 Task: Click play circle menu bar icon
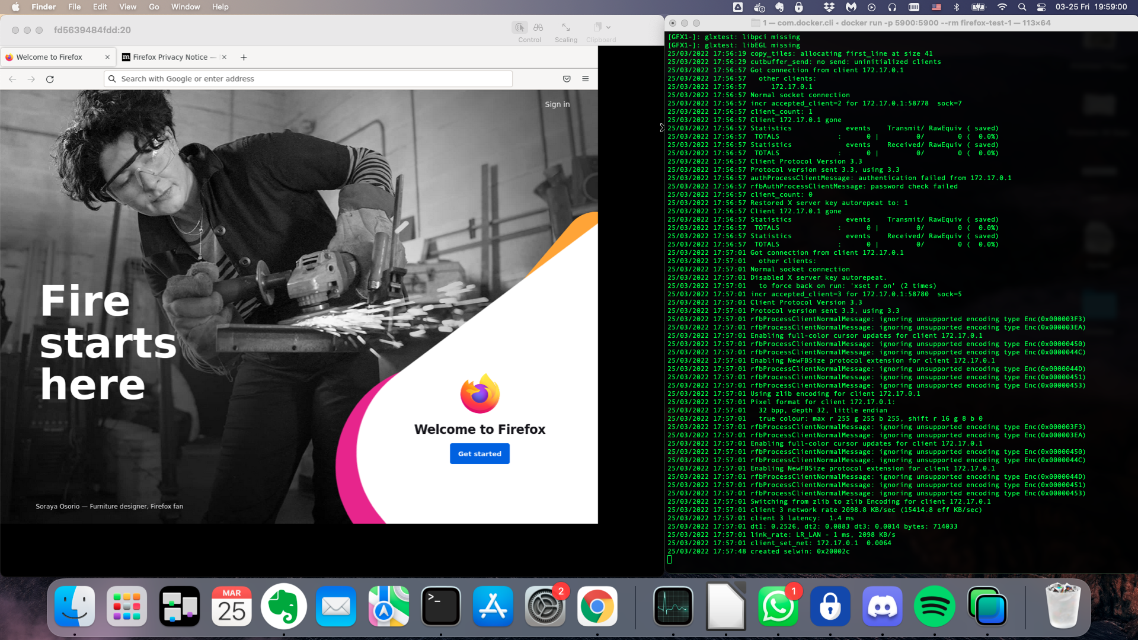click(871, 7)
